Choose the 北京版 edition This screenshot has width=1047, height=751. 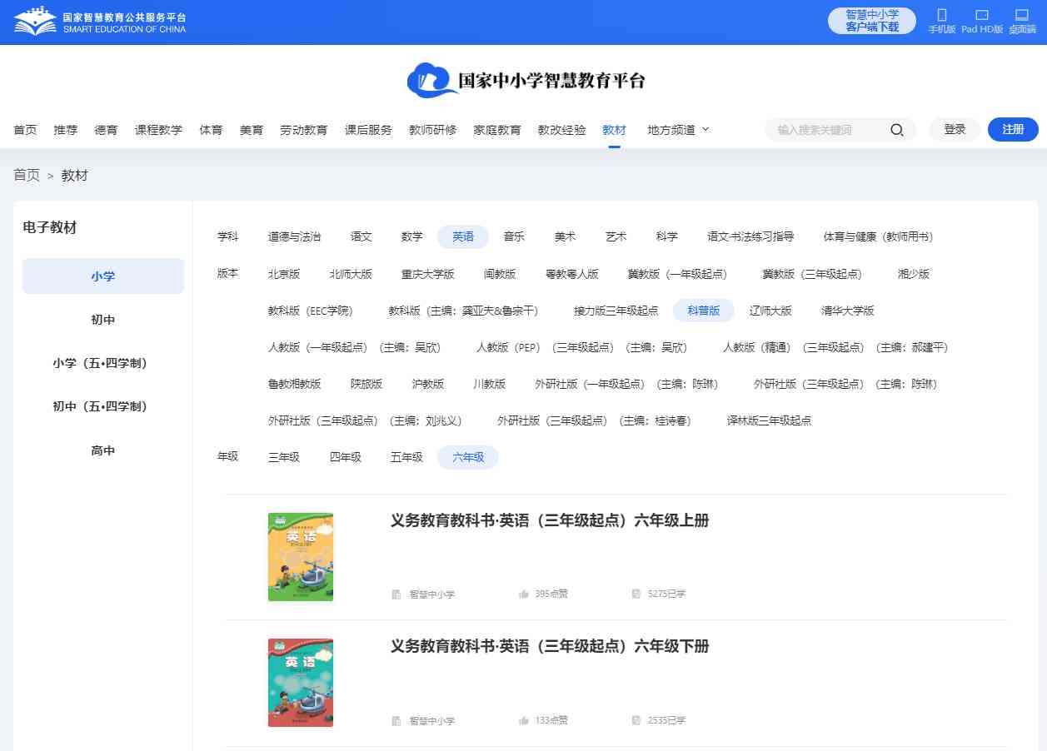pyautogui.click(x=284, y=273)
